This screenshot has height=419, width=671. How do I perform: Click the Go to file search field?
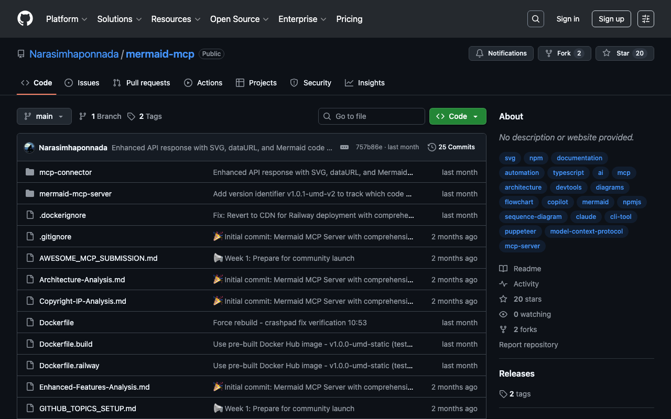pos(371,116)
